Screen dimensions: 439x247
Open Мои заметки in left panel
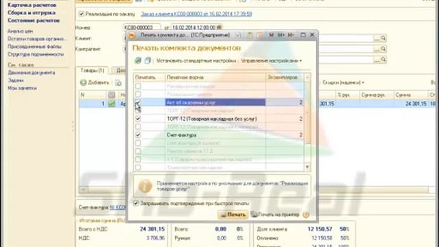coord(22,88)
